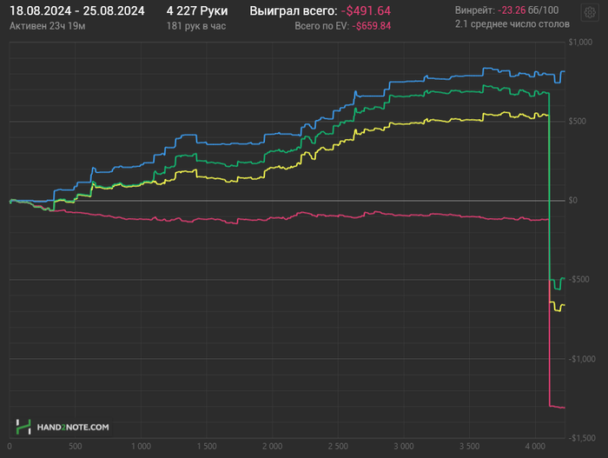
Task: Click the EV total value -$659.84
Action: [372, 26]
